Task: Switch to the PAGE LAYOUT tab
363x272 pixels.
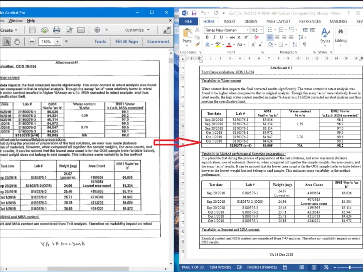Action: pyautogui.click(x=278, y=21)
